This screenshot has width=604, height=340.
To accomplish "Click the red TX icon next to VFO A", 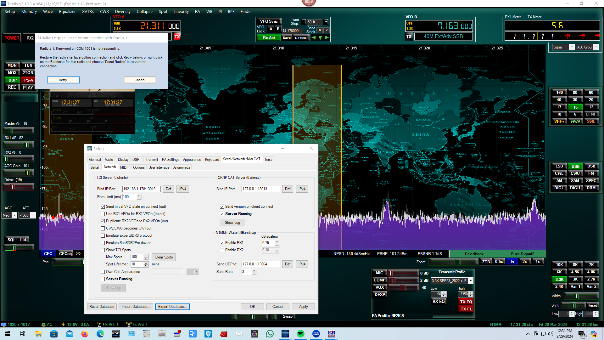I will (x=177, y=37).
